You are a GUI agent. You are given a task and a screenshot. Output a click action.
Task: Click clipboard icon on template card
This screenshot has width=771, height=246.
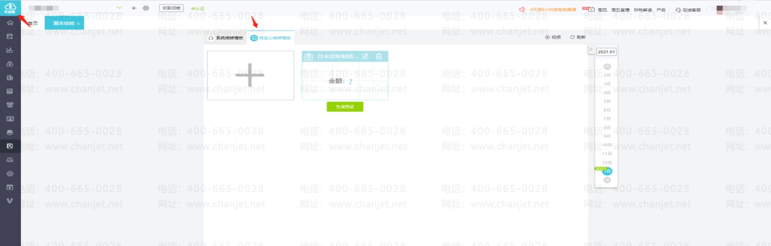pos(309,57)
